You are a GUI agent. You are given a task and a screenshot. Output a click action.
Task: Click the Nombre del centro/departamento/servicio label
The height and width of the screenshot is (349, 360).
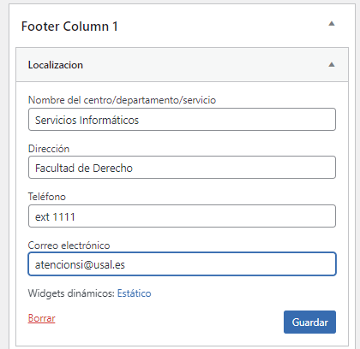[122, 100]
